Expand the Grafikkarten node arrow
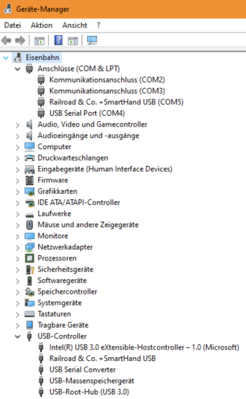246x399 pixels. click(x=17, y=192)
